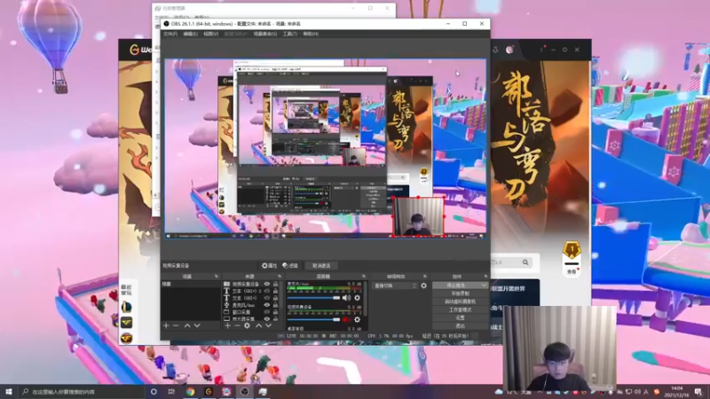
Task: Add a new scene with plus icon
Action: click(x=166, y=325)
